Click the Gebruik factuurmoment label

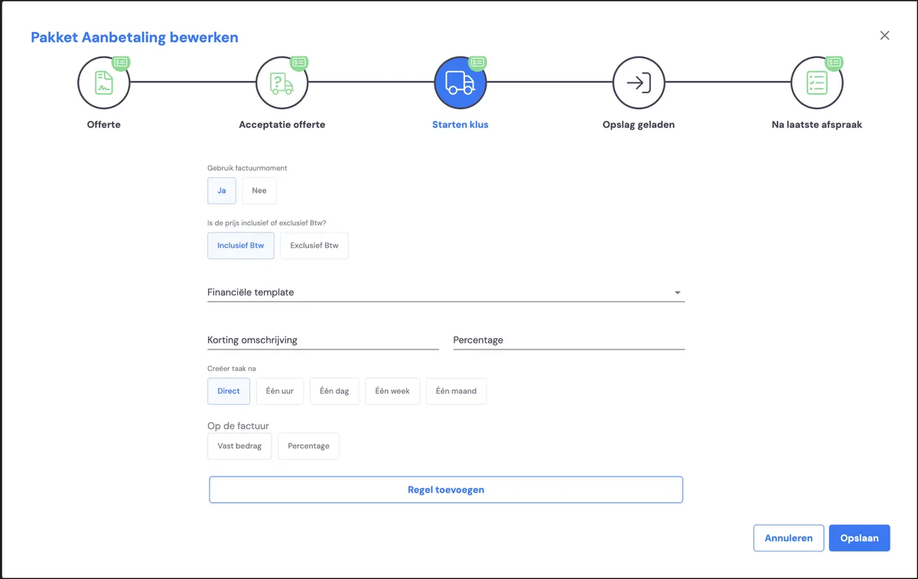247,168
